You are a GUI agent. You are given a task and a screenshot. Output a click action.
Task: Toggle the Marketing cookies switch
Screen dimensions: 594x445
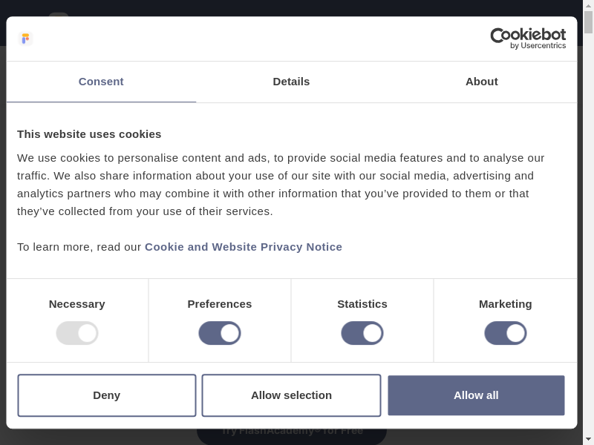tap(506, 333)
